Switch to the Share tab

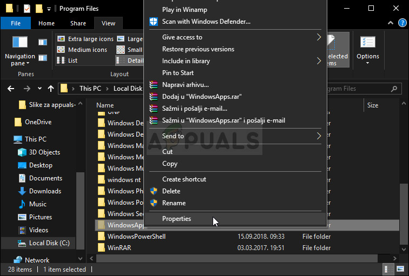pyautogui.click(x=78, y=23)
